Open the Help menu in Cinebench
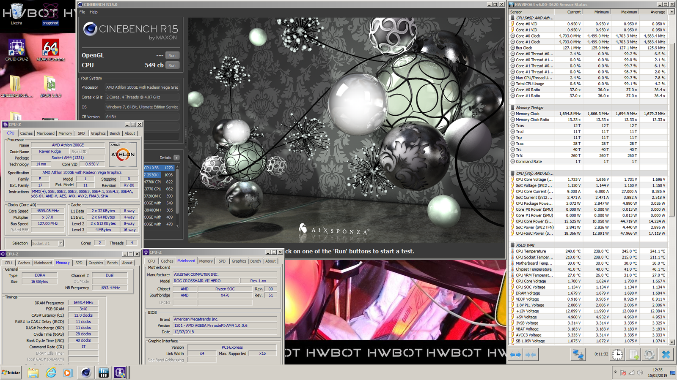The image size is (677, 380). (x=94, y=12)
